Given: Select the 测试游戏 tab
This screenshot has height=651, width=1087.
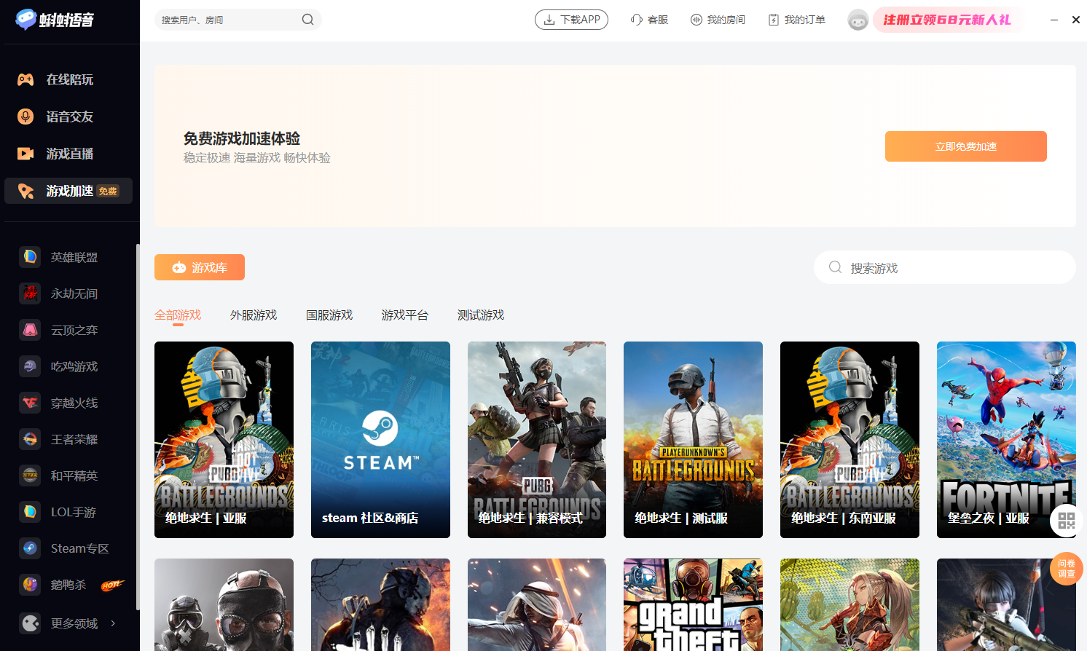Looking at the screenshot, I should 480,315.
